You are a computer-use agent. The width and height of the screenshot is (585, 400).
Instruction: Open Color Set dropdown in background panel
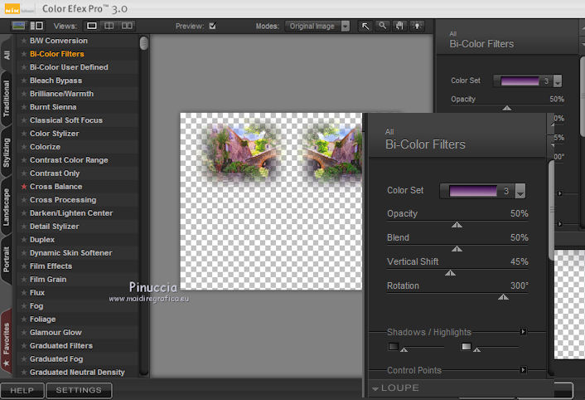(558, 80)
